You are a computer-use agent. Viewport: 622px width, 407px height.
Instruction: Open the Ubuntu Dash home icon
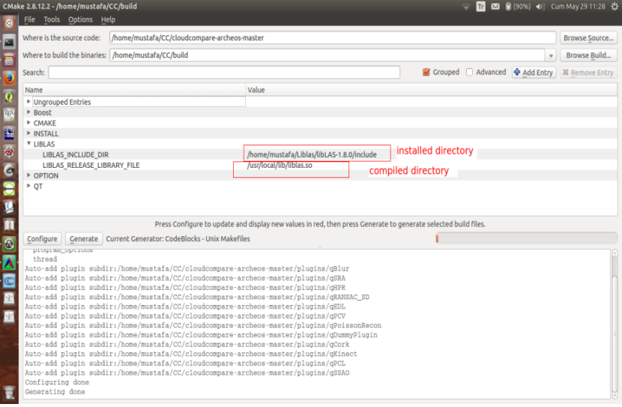click(9, 22)
